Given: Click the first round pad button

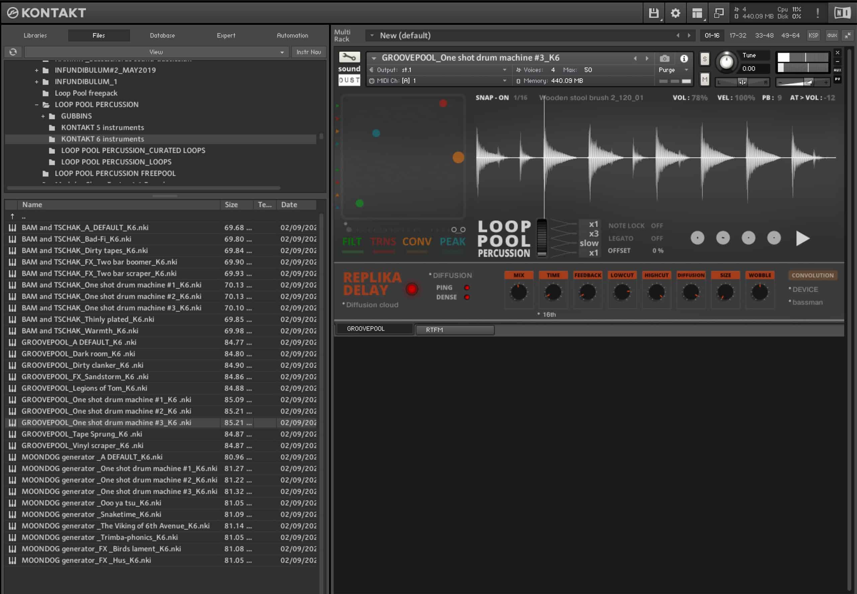Looking at the screenshot, I should (x=697, y=238).
